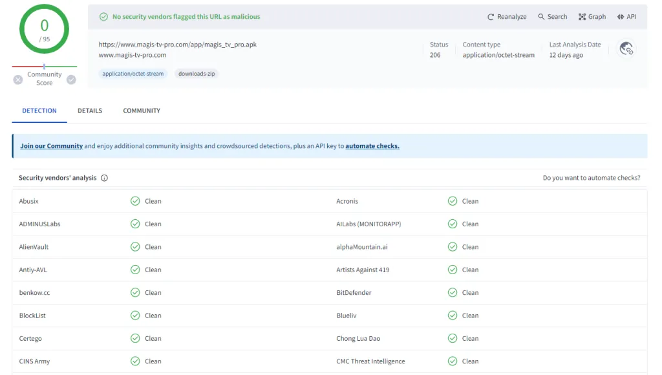This screenshot has width=662, height=375.
Task: Click the Clean check icon for Blueliv
Action: click(453, 316)
